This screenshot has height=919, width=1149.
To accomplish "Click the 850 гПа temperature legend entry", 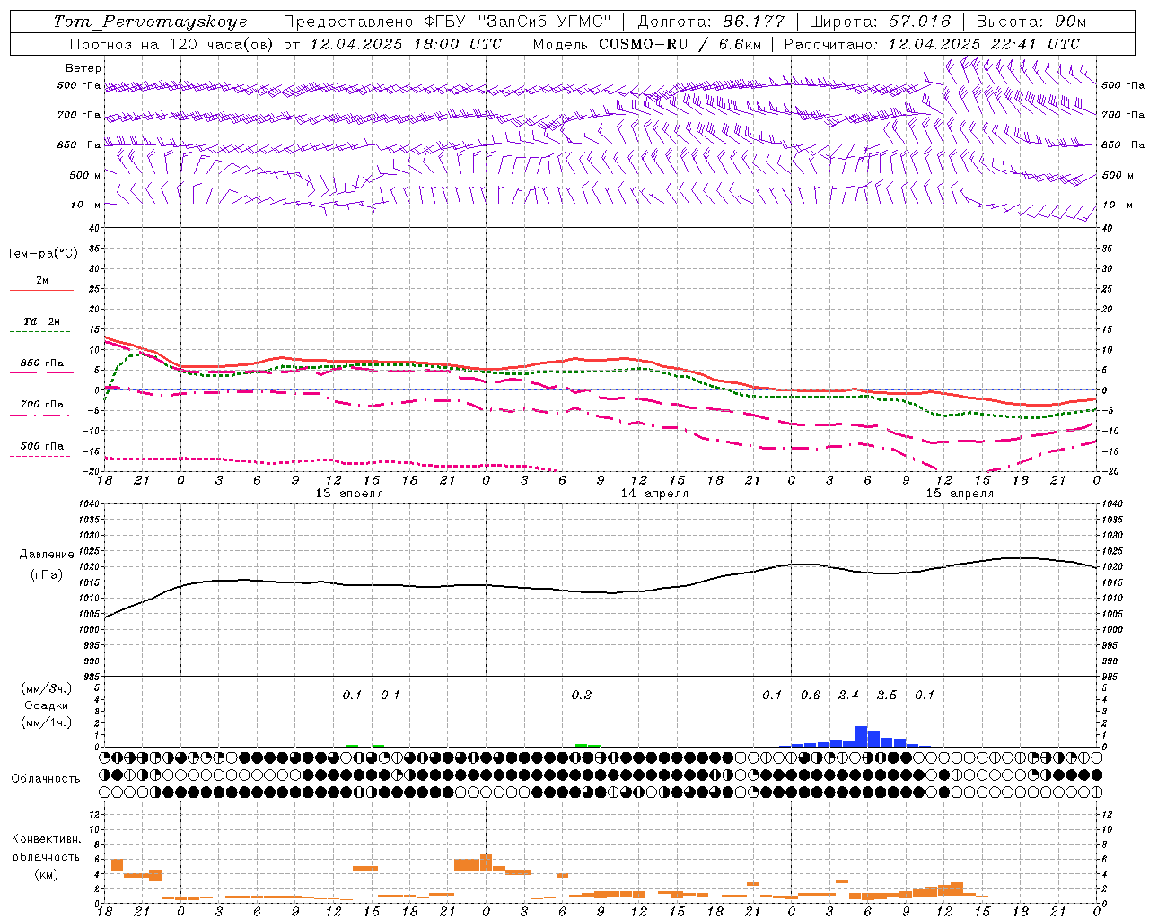I will tap(42, 363).
